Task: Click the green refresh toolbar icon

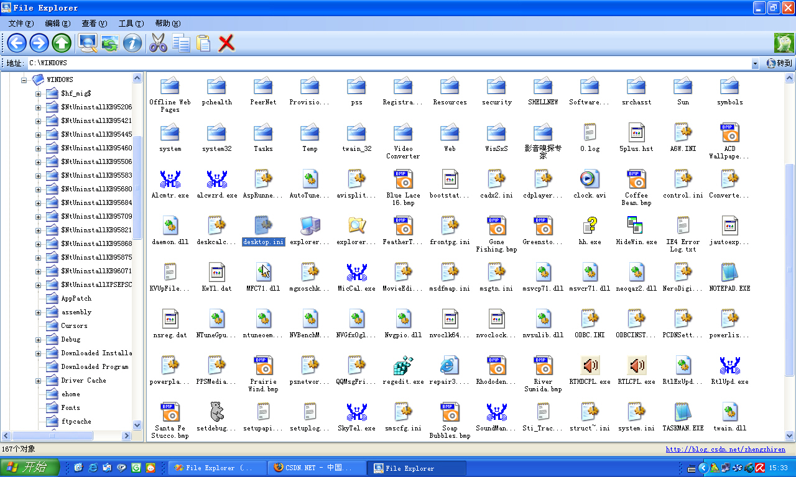Action: pyautogui.click(x=110, y=43)
